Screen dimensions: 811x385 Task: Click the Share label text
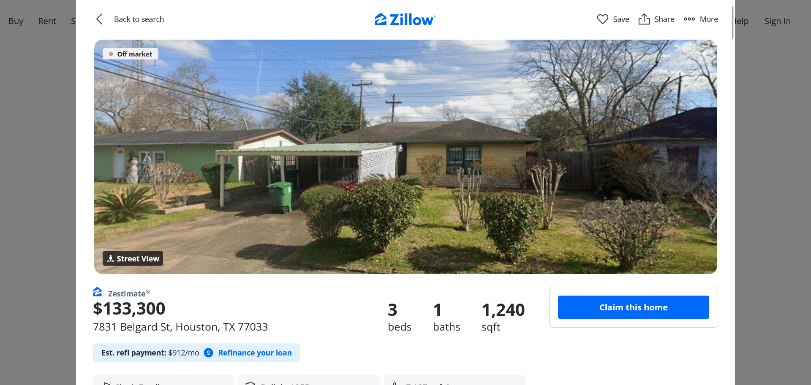(664, 19)
